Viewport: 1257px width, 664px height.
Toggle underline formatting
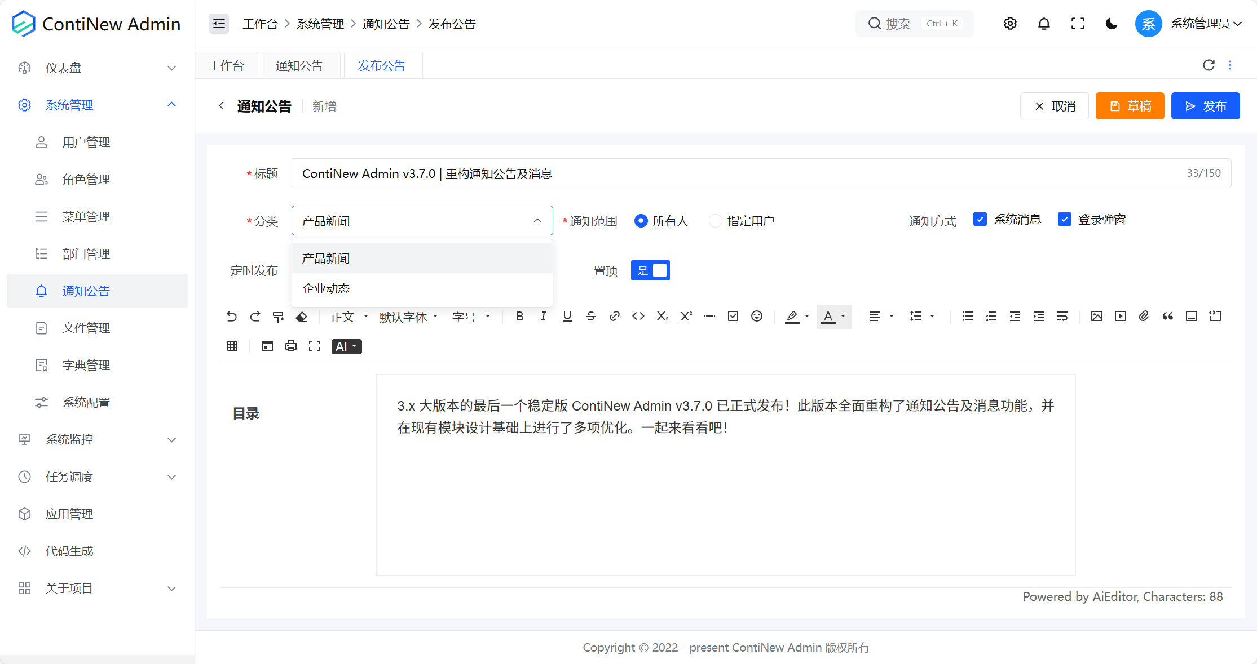(567, 317)
